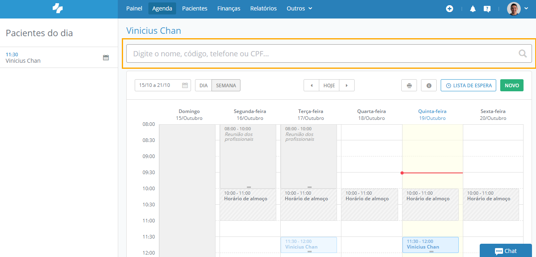Click Wednesday's Horário de almoço block
Screen dimensions: 536x257
pos(370,205)
